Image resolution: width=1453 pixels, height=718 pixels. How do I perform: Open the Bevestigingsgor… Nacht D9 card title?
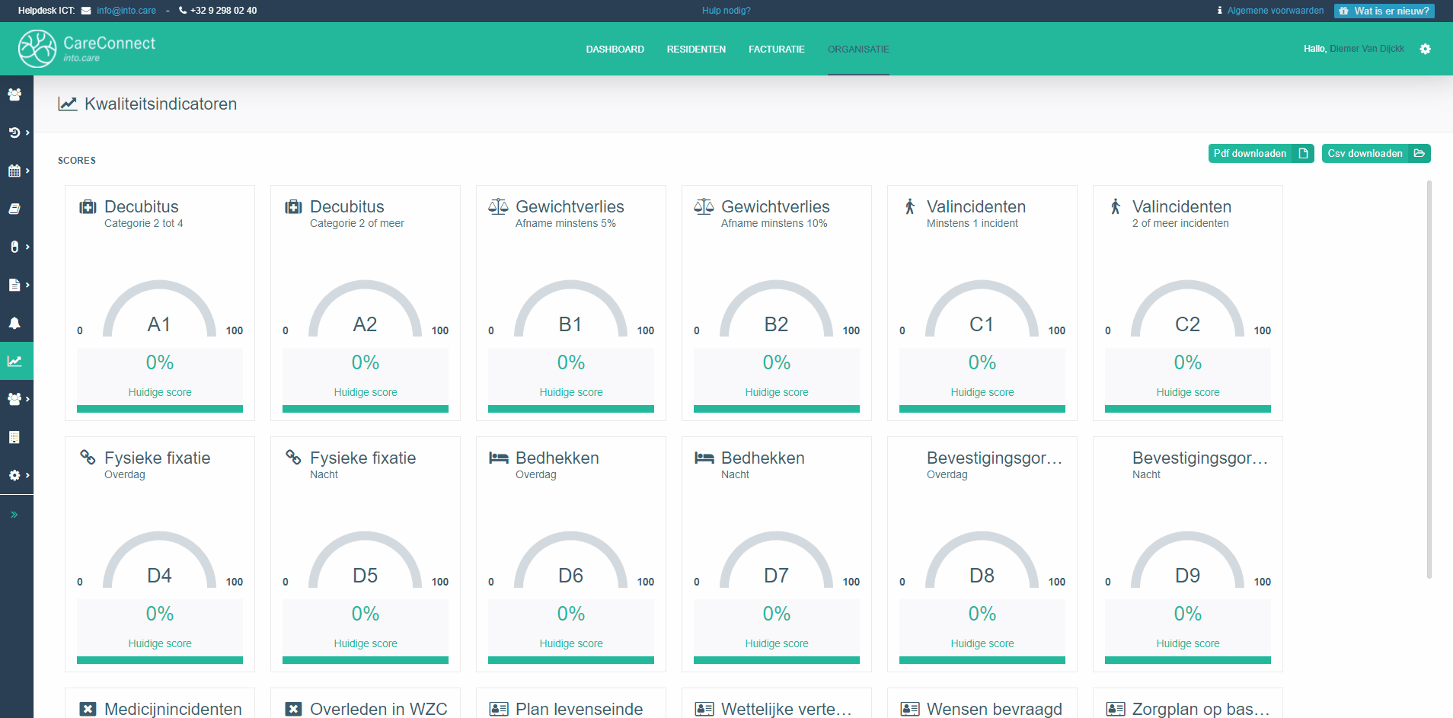[x=1199, y=458]
